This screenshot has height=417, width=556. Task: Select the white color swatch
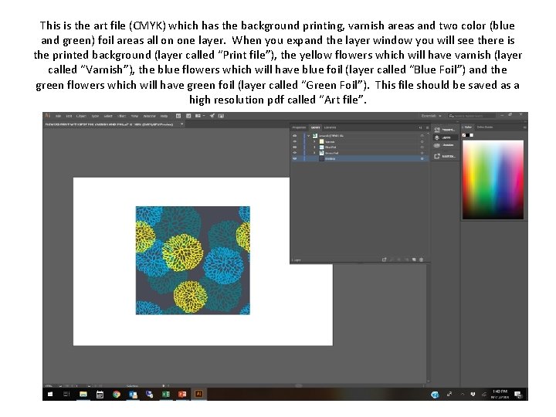point(472,135)
